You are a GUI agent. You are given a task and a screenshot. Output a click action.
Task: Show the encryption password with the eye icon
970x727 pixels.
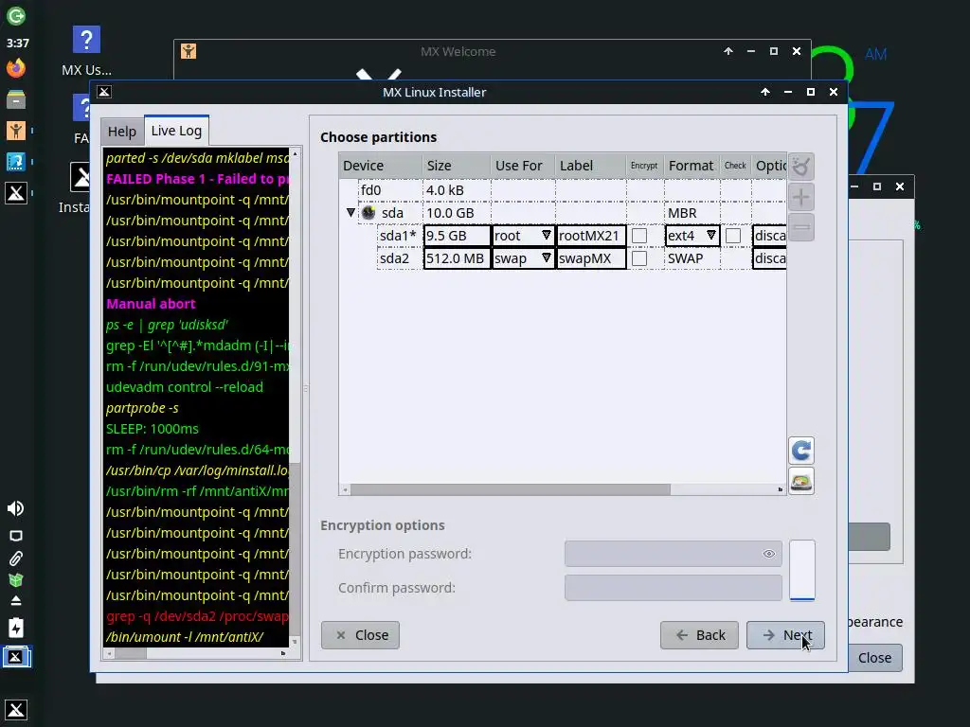point(769,553)
